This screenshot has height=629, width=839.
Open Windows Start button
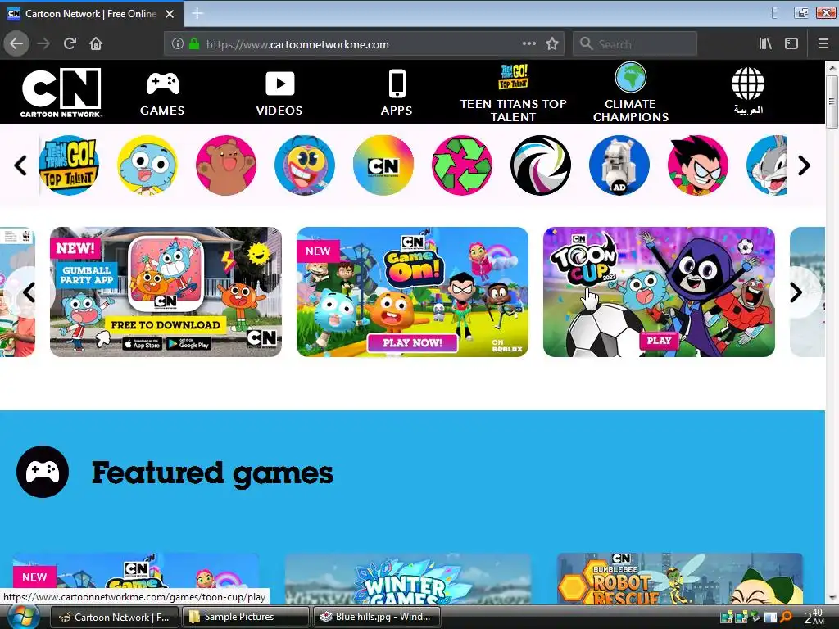tap(22, 617)
